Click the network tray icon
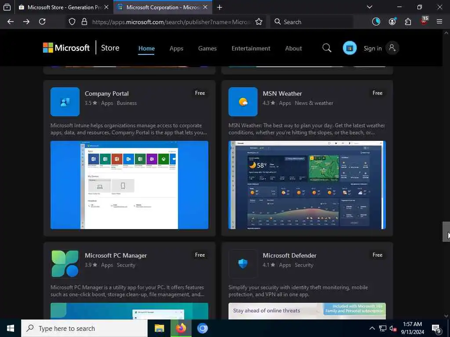 coord(383,328)
